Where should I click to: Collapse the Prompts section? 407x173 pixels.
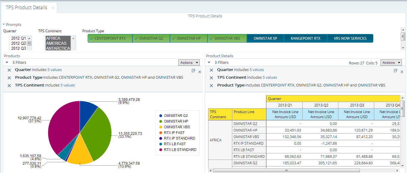tap(4, 25)
